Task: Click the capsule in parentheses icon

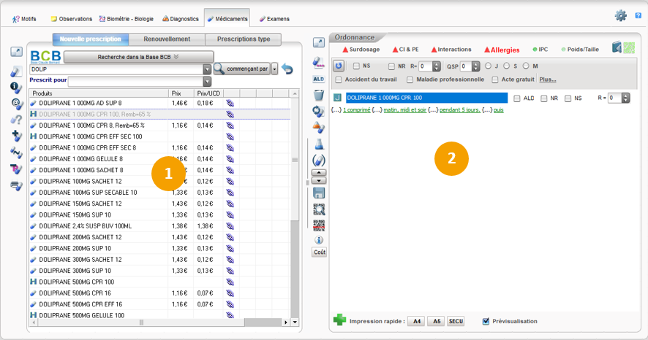Action: (x=319, y=161)
